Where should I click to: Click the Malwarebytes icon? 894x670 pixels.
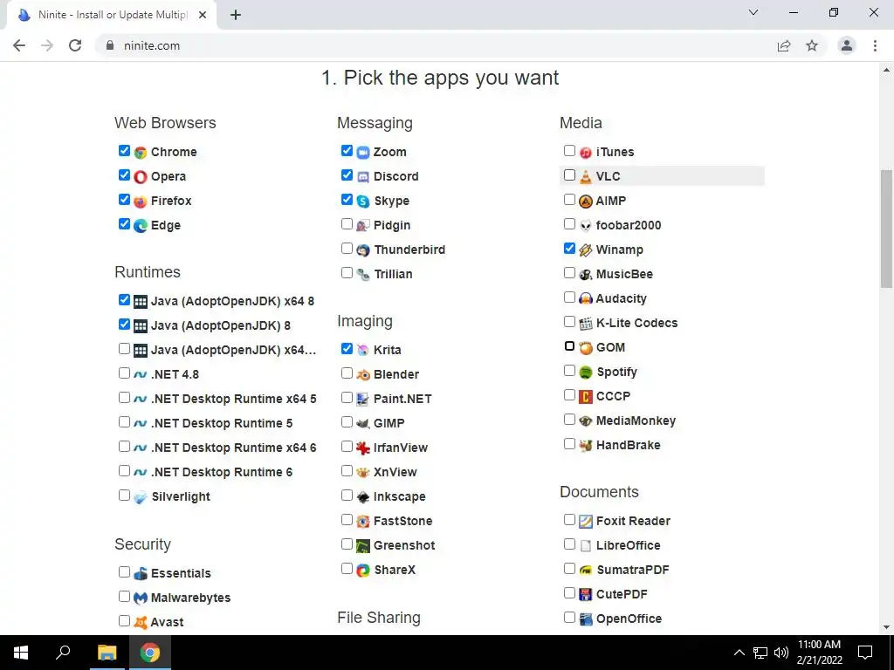[x=141, y=598]
